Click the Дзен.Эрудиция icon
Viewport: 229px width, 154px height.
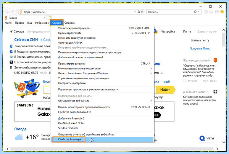tap(215, 92)
